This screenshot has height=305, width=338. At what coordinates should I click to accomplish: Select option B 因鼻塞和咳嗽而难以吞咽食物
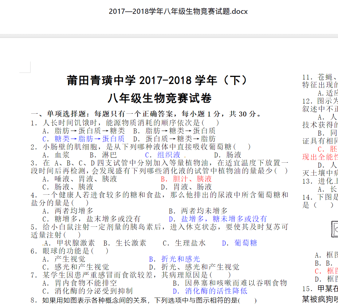coord(230,283)
